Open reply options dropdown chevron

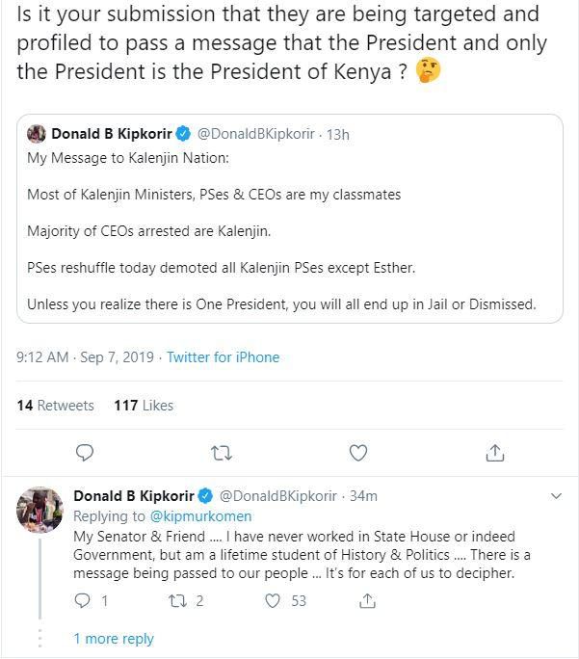(555, 496)
